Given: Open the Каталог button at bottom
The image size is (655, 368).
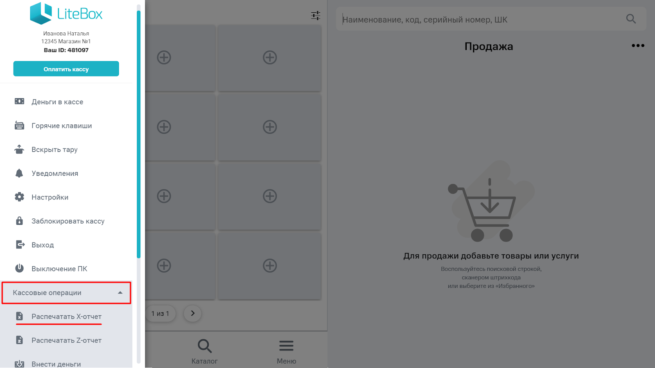Looking at the screenshot, I should click(x=204, y=351).
